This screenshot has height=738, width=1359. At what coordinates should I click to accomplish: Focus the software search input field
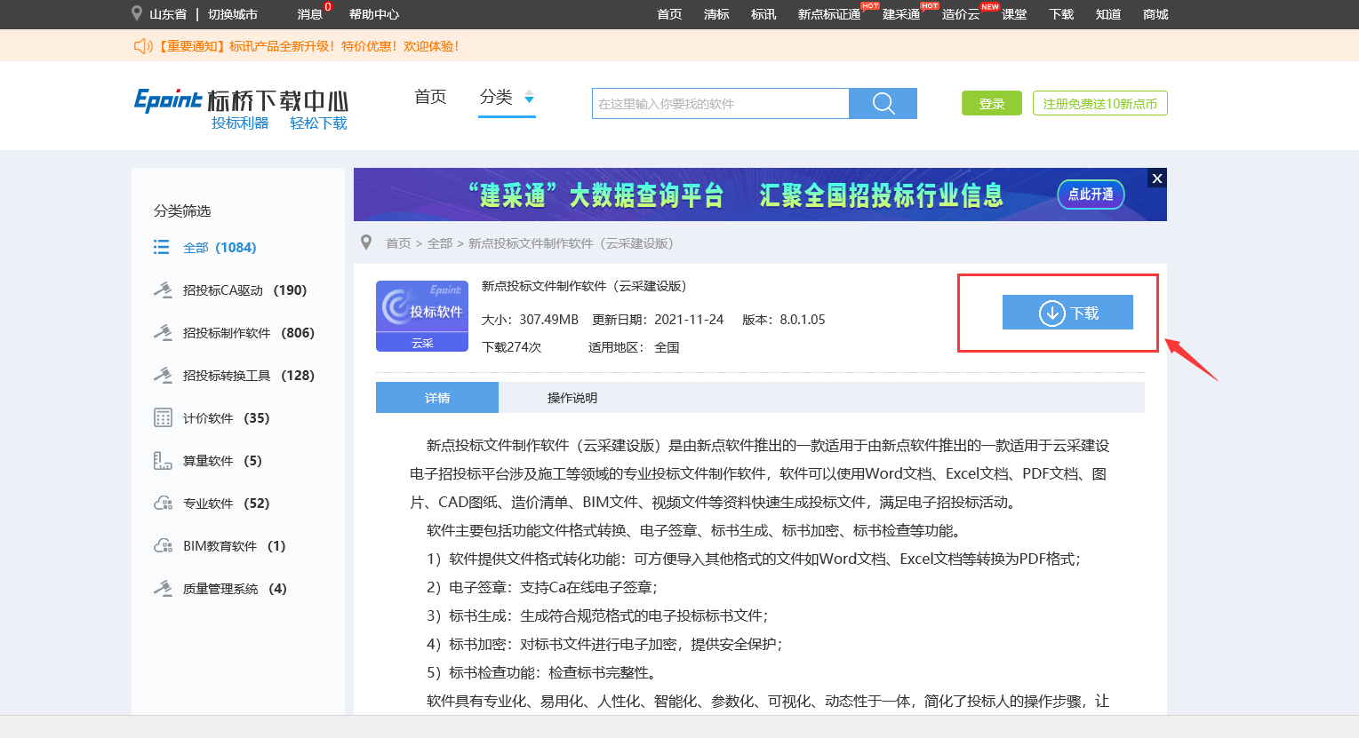pyautogui.click(x=721, y=103)
